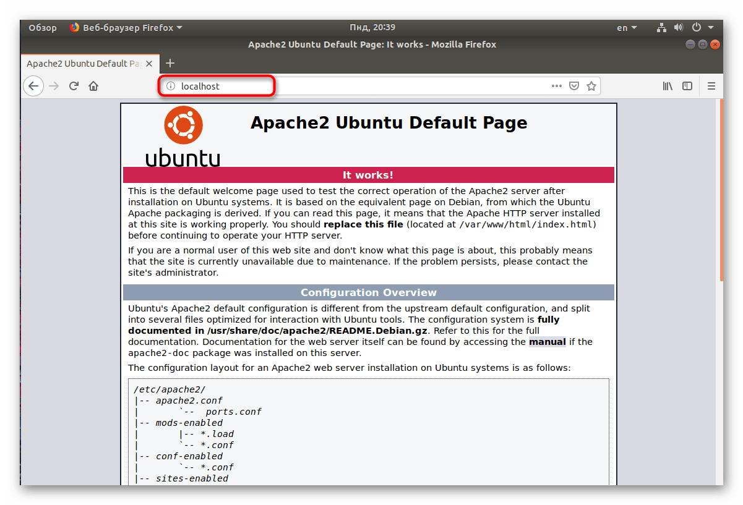Click the Pocket save icon
The width and height of the screenshot is (743, 505).
tap(573, 86)
